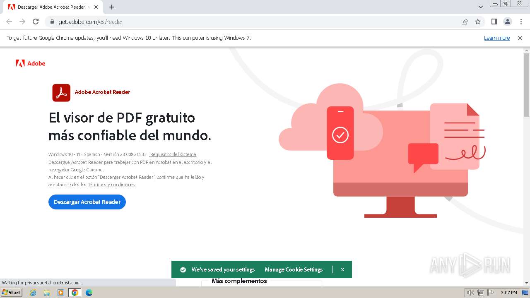Open Action Center flag tray icon
The height and width of the screenshot is (298, 530).
coord(491,293)
